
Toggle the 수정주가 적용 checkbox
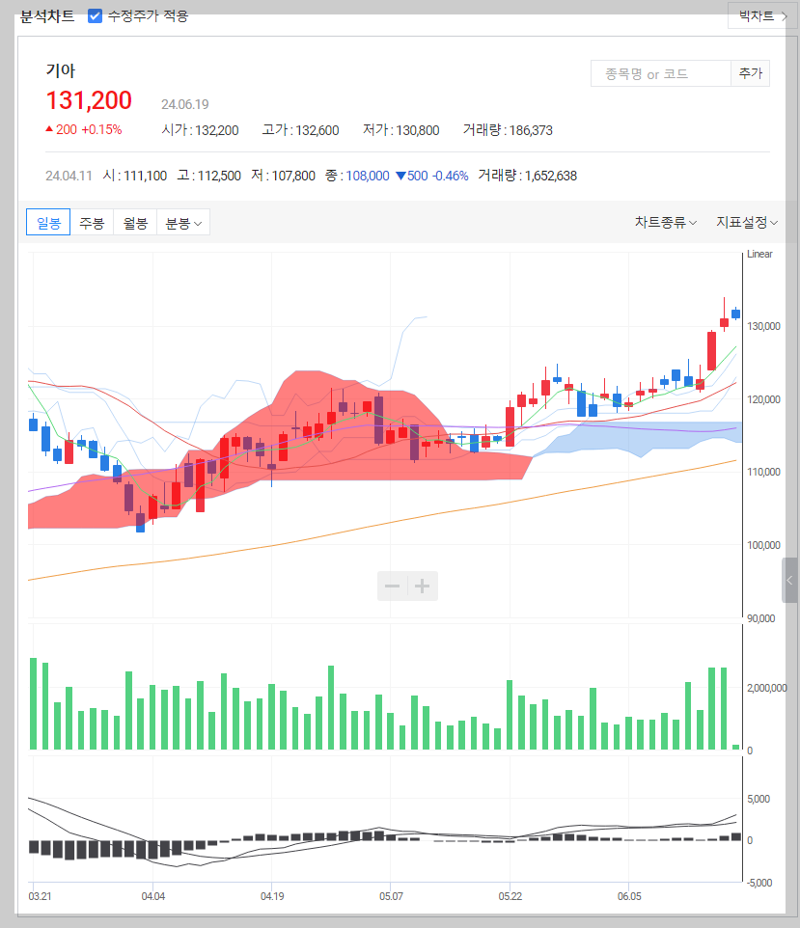95,16
